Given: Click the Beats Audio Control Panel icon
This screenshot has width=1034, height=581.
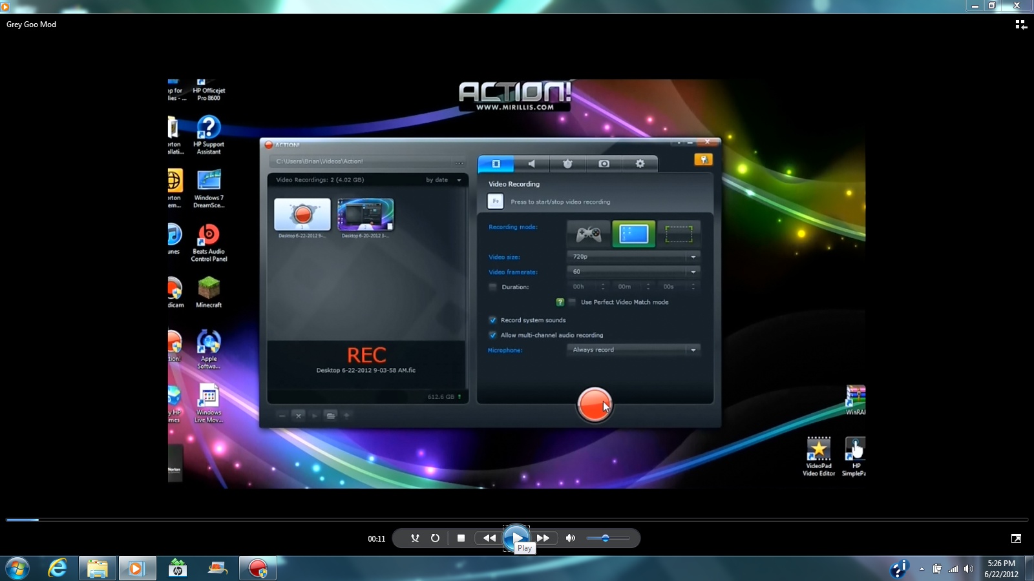Looking at the screenshot, I should pyautogui.click(x=209, y=242).
